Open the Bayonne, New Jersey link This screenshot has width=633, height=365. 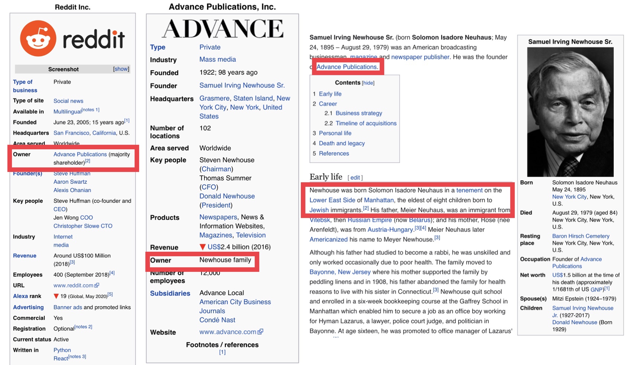pyautogui.click(x=340, y=272)
